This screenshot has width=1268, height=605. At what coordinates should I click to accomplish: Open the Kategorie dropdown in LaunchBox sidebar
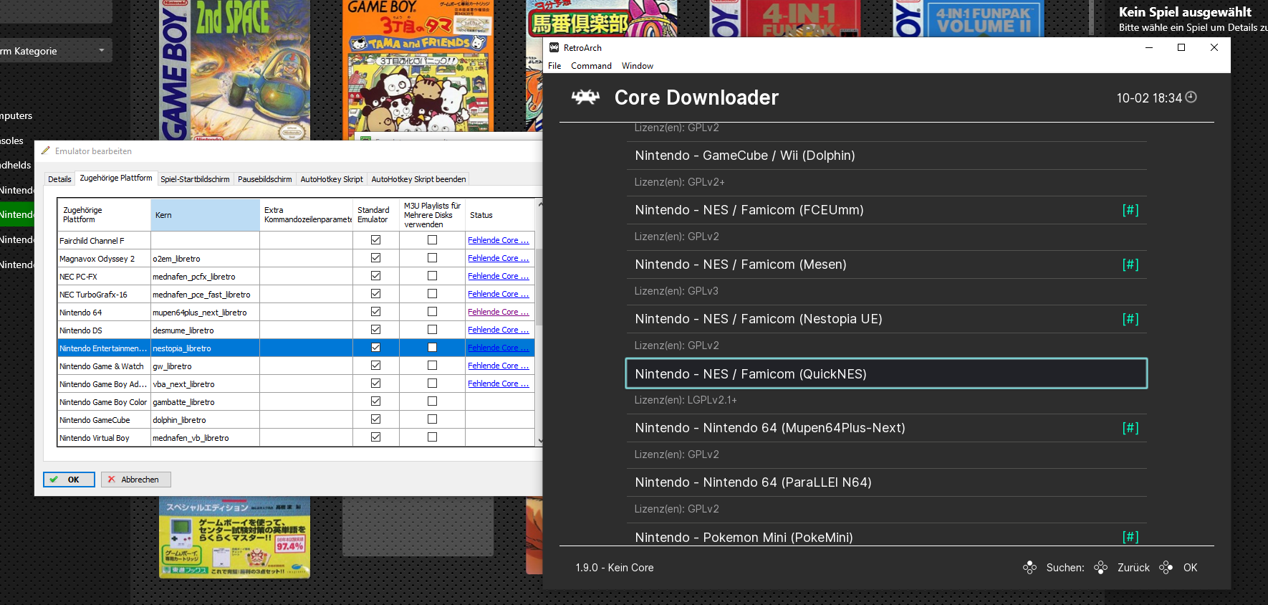(x=55, y=51)
